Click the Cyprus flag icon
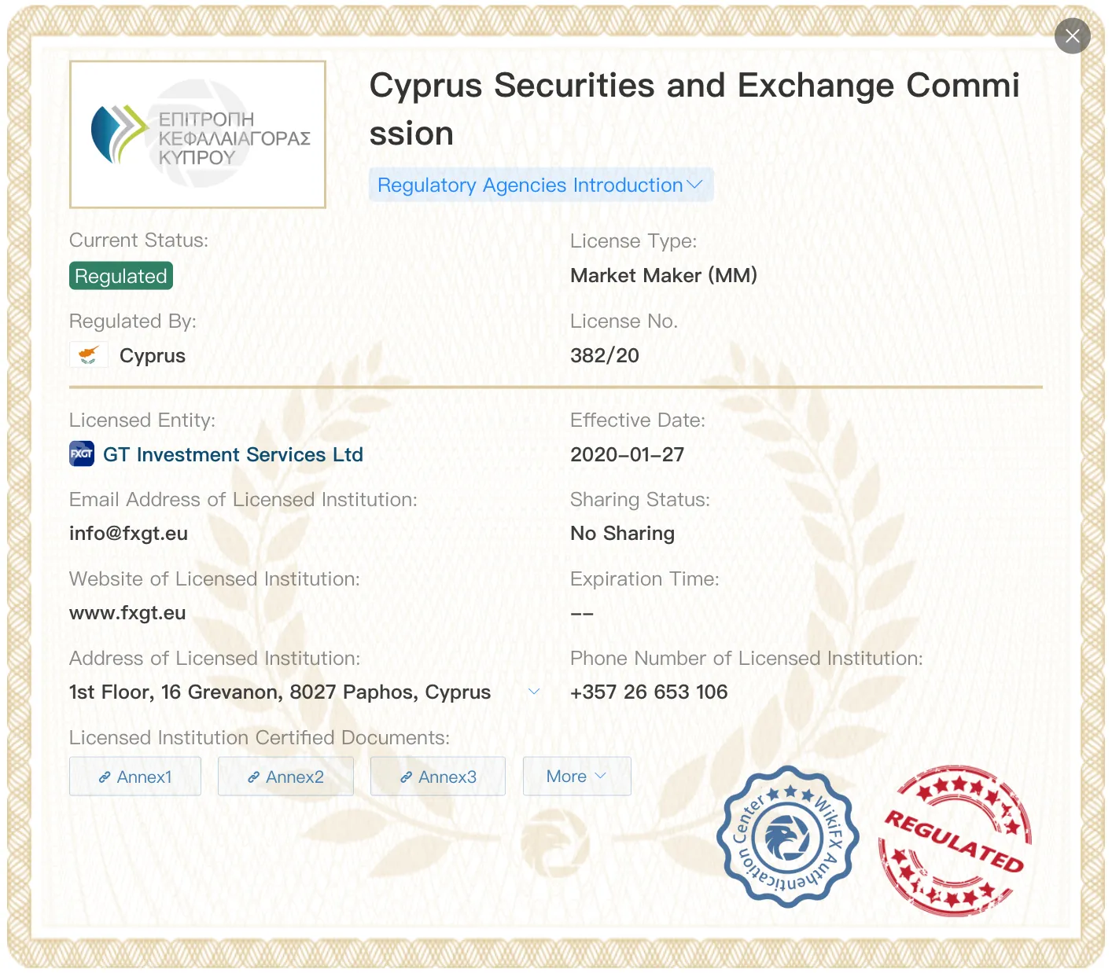Viewport: 1112px width, 973px height. click(x=89, y=355)
